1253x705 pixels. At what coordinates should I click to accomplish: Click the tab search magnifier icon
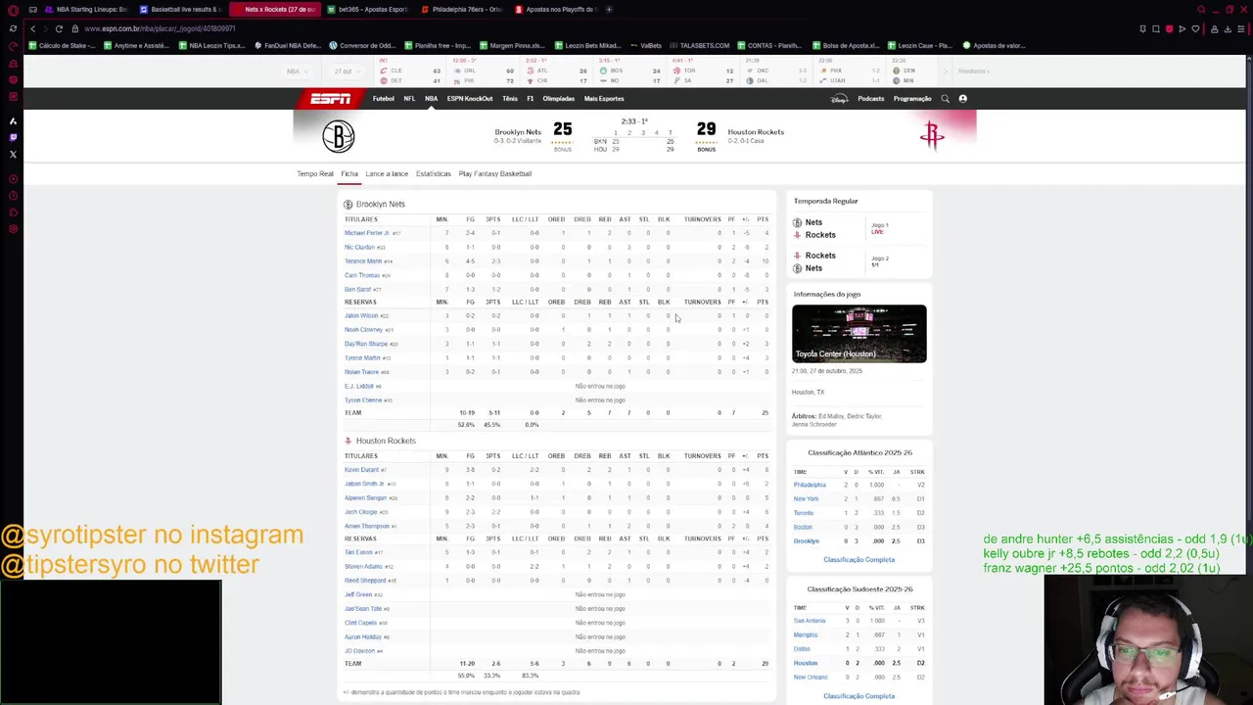point(1201,10)
